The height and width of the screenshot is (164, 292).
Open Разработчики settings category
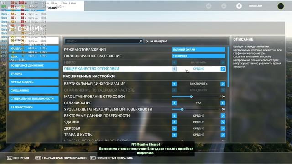[34, 107]
